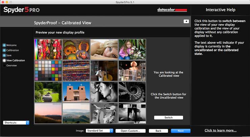Go Back to the previous step
Image resolution: width=250 pixels, height=137 pixels.
pyautogui.click(x=158, y=131)
